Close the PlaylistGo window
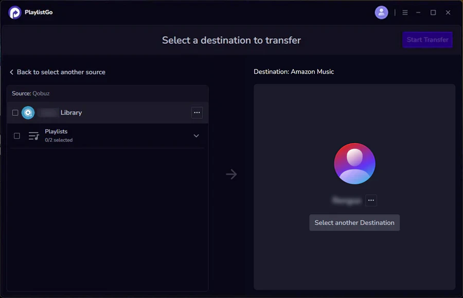 coord(448,12)
